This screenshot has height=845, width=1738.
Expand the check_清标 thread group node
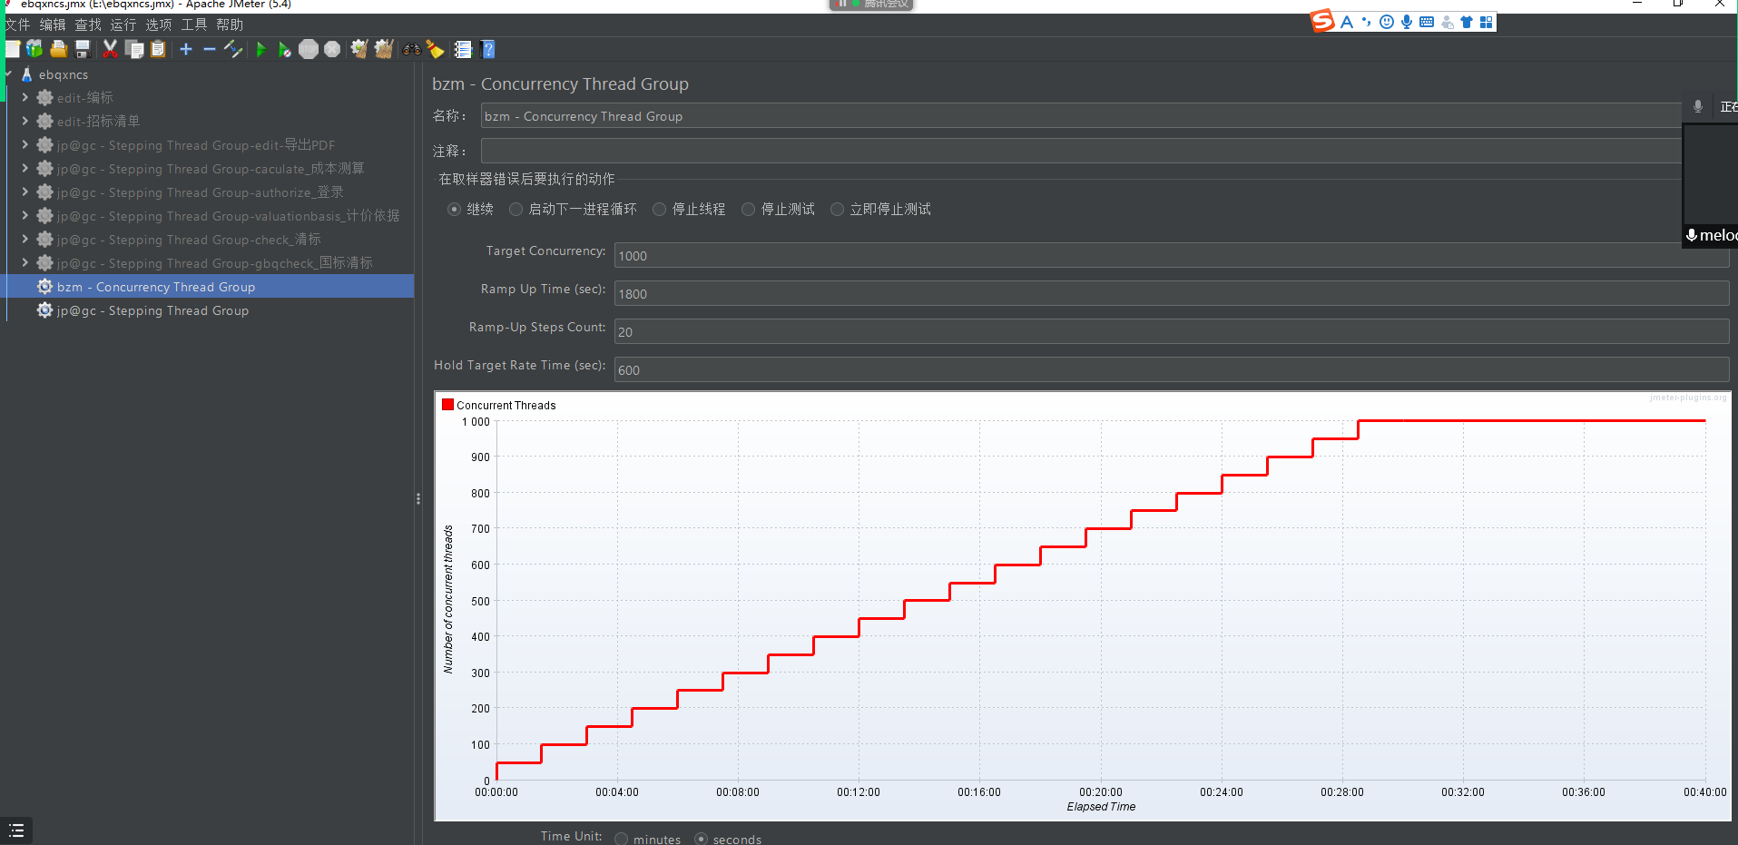pos(25,239)
